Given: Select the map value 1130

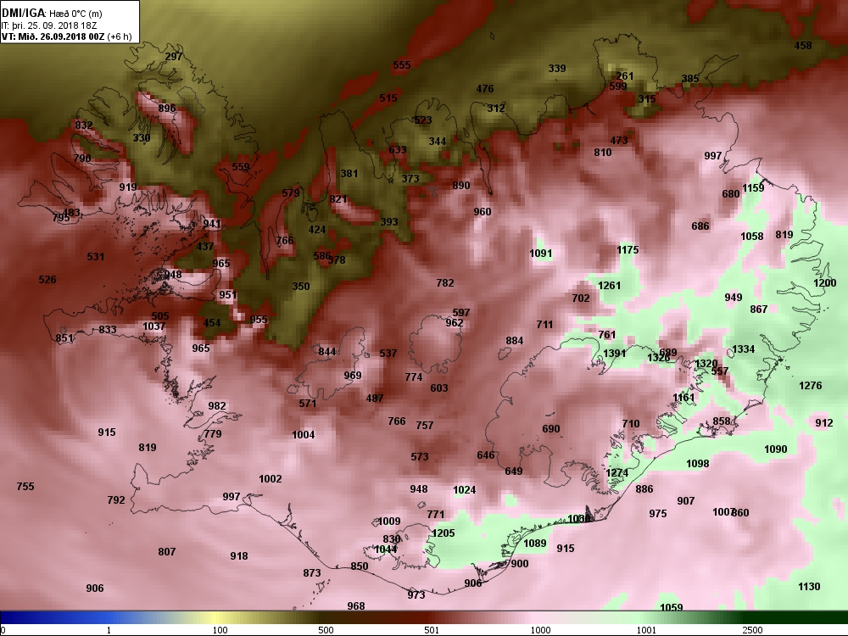Looking at the screenshot, I should pyautogui.click(x=809, y=586).
